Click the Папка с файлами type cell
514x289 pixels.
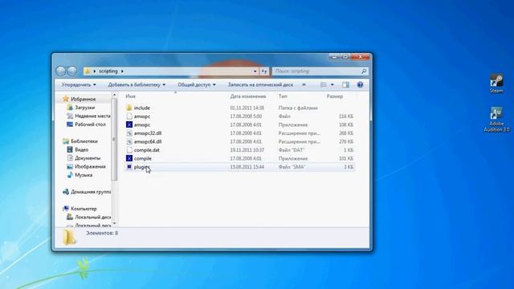click(x=298, y=108)
